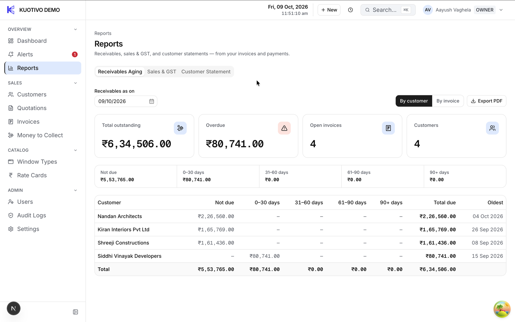Open Quotations in the sidebar
This screenshot has height=322, width=515.
click(43, 108)
